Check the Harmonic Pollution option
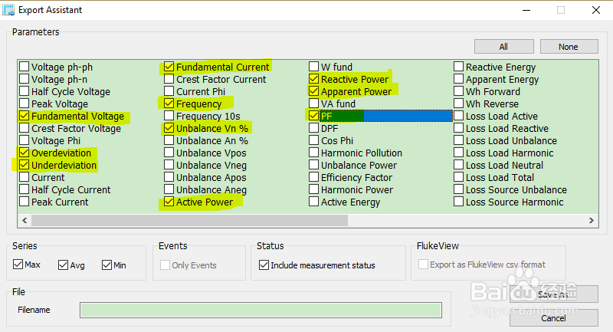 pos(314,153)
